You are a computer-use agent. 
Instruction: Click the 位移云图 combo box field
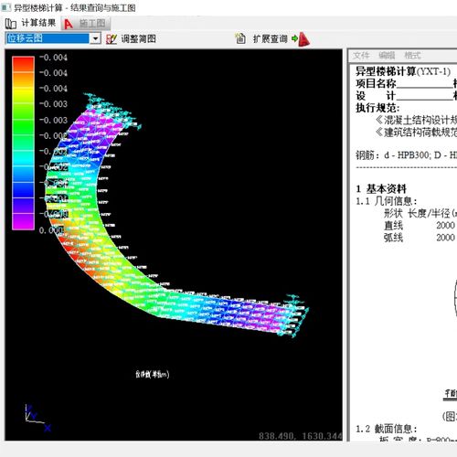(48, 38)
